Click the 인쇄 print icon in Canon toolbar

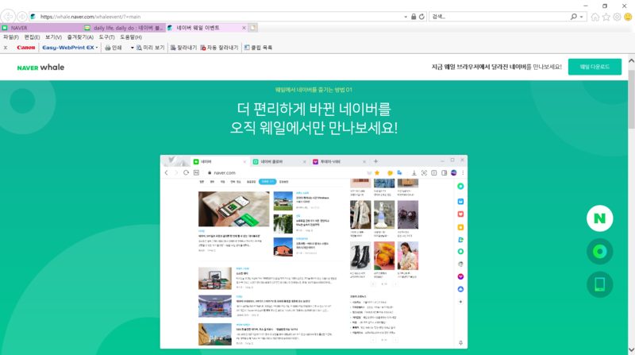[114, 48]
